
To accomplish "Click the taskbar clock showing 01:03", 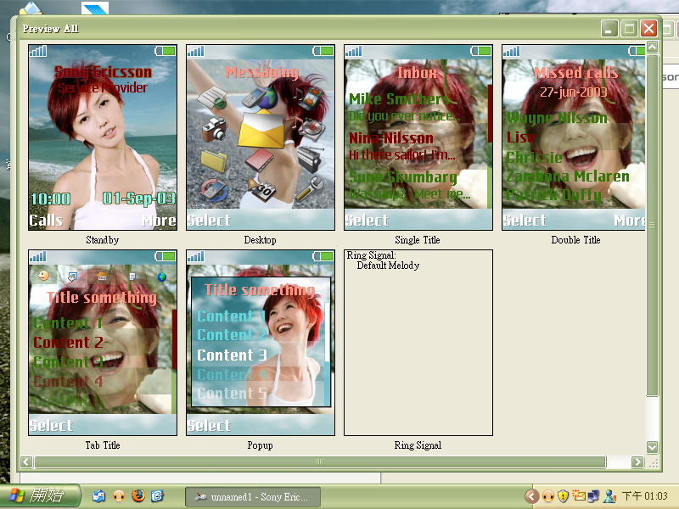I will pyautogui.click(x=645, y=496).
